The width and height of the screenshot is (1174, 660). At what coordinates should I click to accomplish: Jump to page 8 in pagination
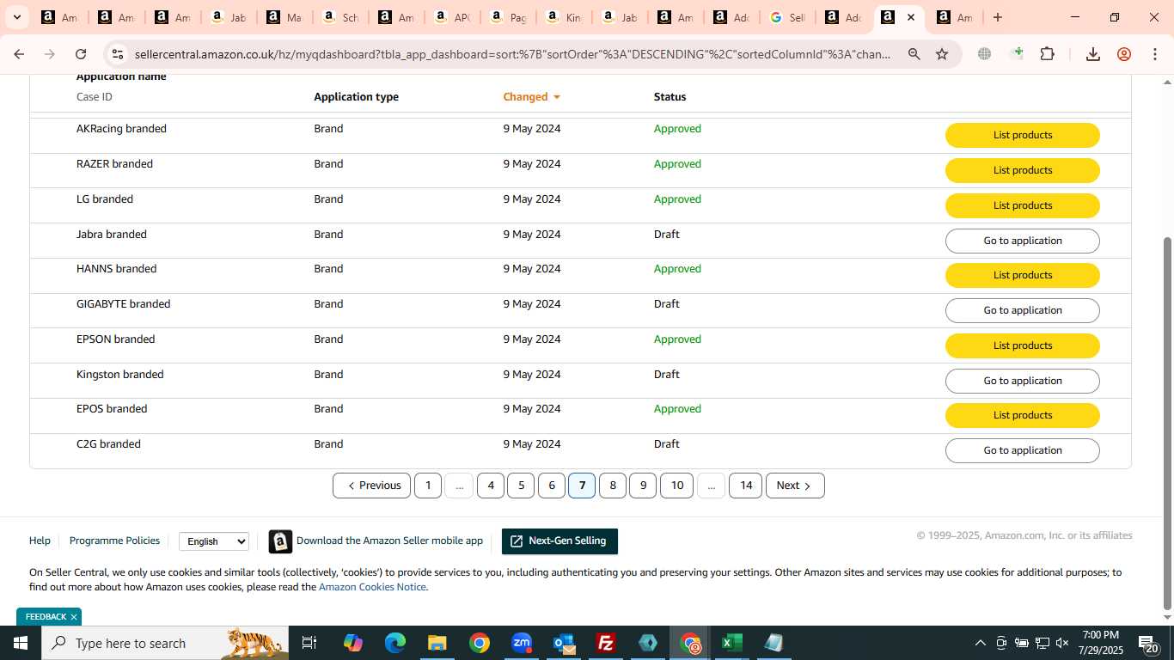point(613,486)
